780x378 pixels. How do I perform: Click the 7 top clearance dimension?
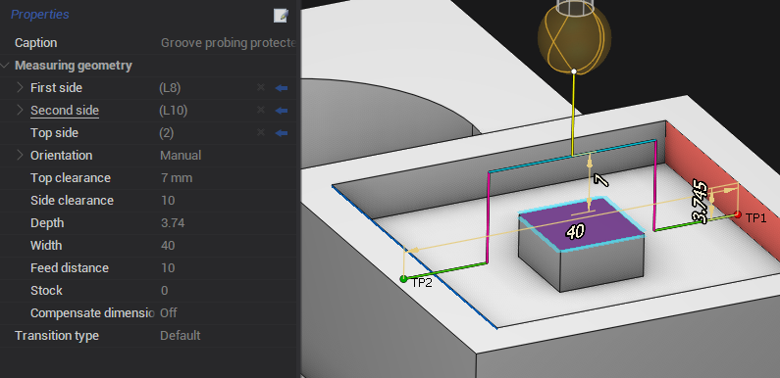[x=601, y=179]
